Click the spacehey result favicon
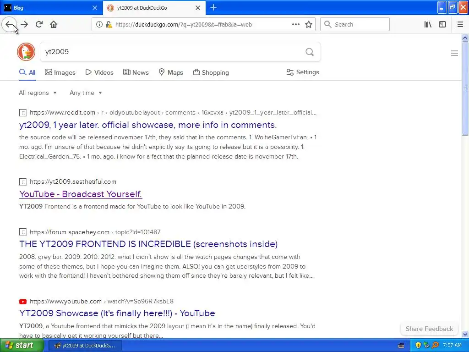 (x=23, y=232)
